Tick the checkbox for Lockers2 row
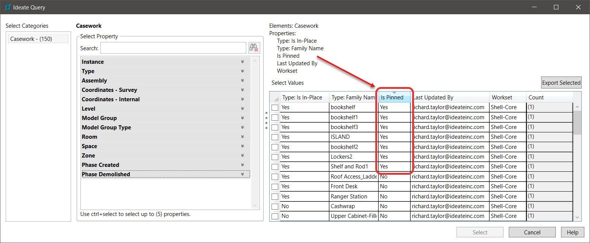Screen dimensions: 590x243 275,157
